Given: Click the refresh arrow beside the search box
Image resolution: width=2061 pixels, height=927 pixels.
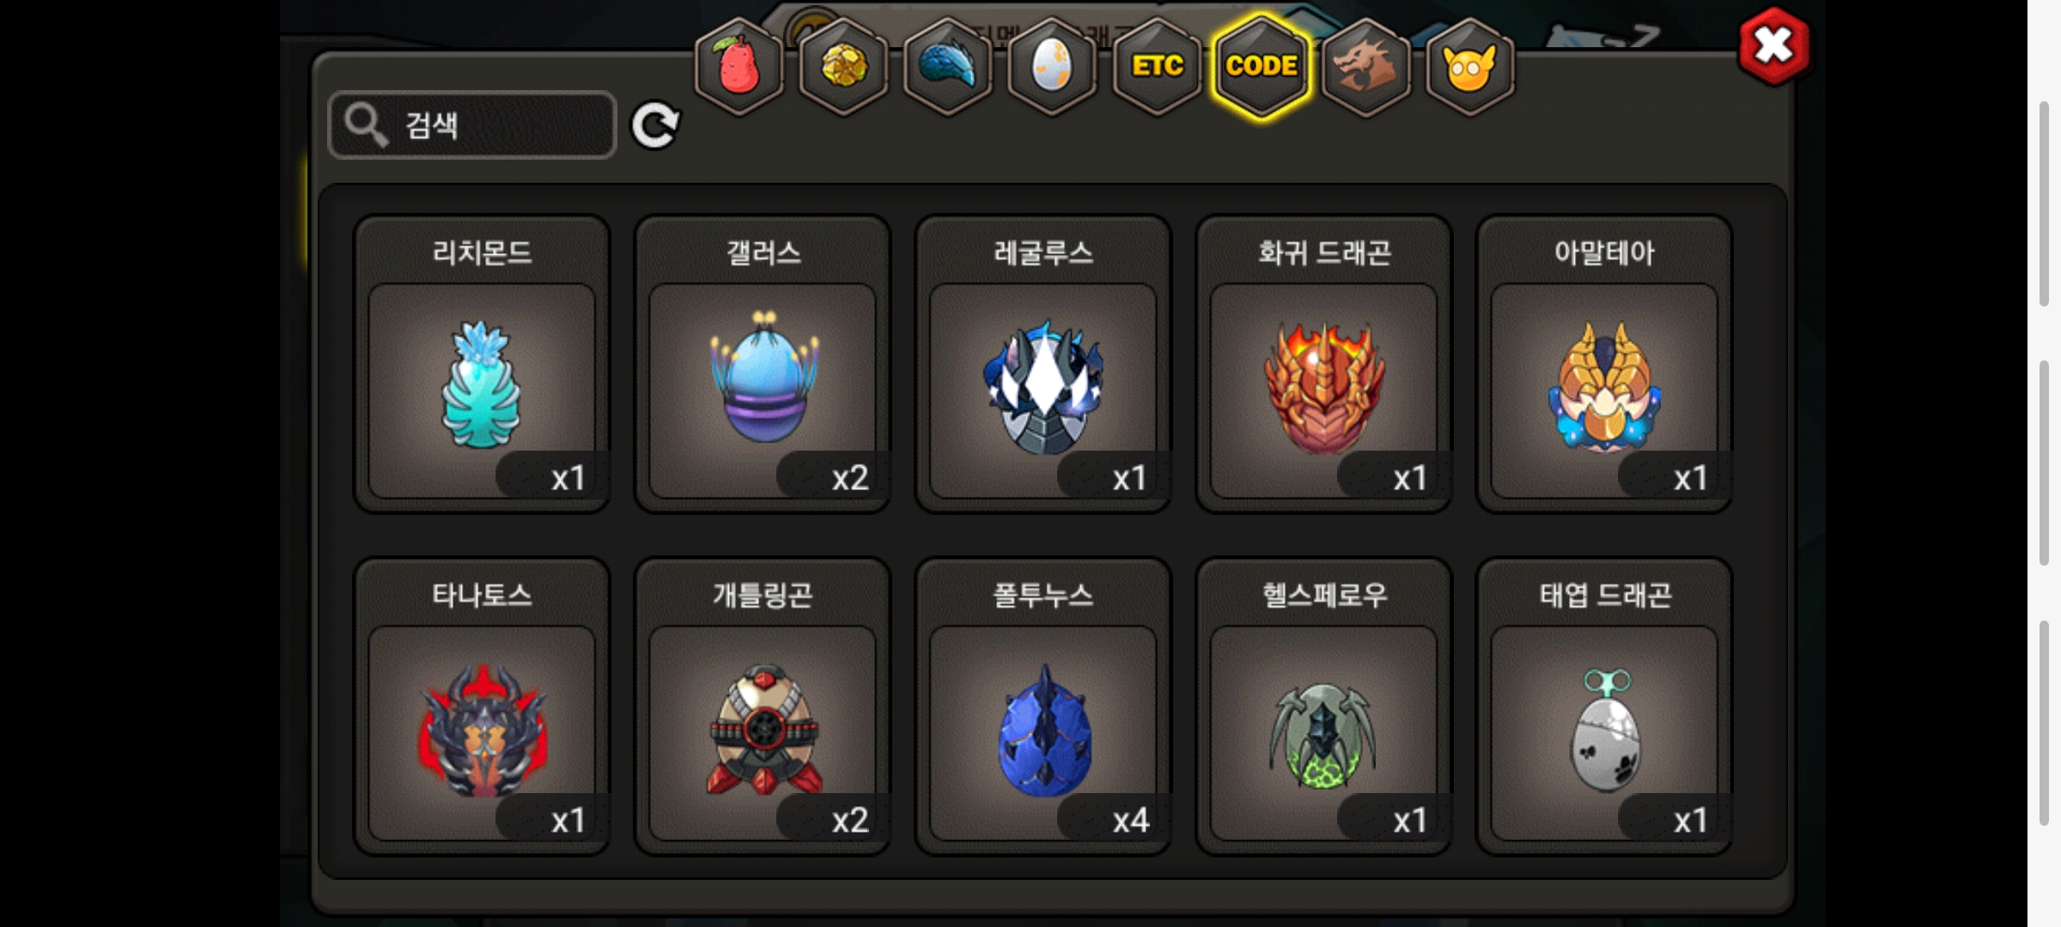Looking at the screenshot, I should (x=655, y=126).
